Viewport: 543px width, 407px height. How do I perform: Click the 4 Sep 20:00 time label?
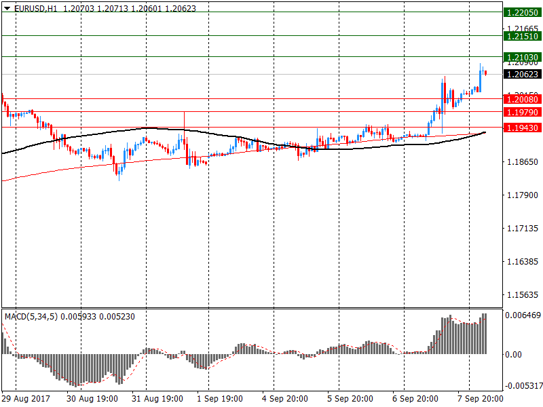(285, 399)
